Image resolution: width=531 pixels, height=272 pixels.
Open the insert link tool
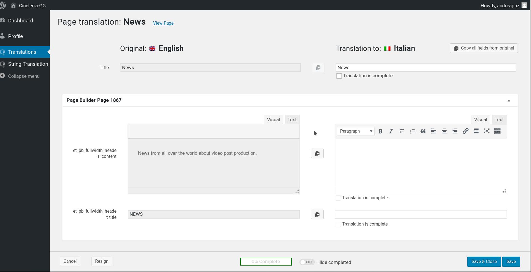[465, 131]
